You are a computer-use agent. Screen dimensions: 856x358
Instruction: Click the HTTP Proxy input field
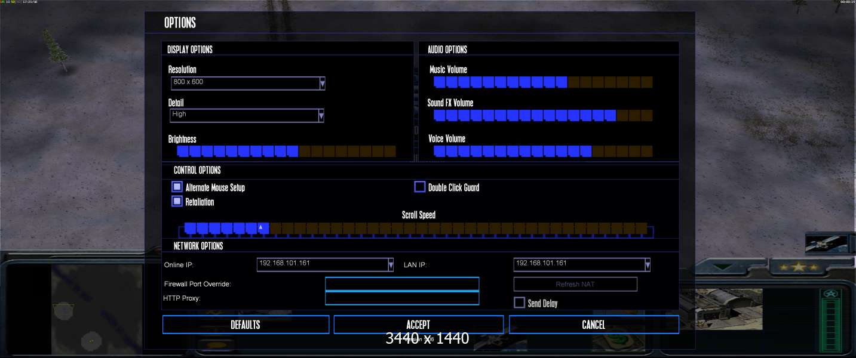(402, 298)
